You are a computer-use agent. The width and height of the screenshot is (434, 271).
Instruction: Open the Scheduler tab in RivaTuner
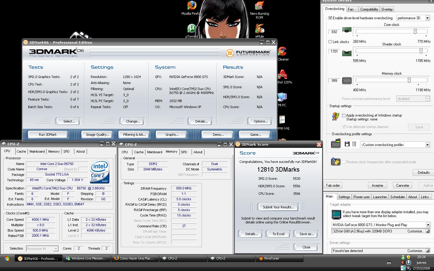pos(398,197)
